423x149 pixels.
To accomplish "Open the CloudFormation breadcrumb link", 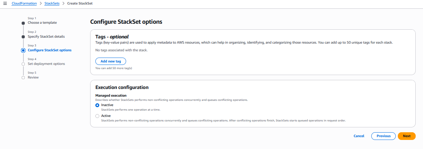I will tap(24, 3).
